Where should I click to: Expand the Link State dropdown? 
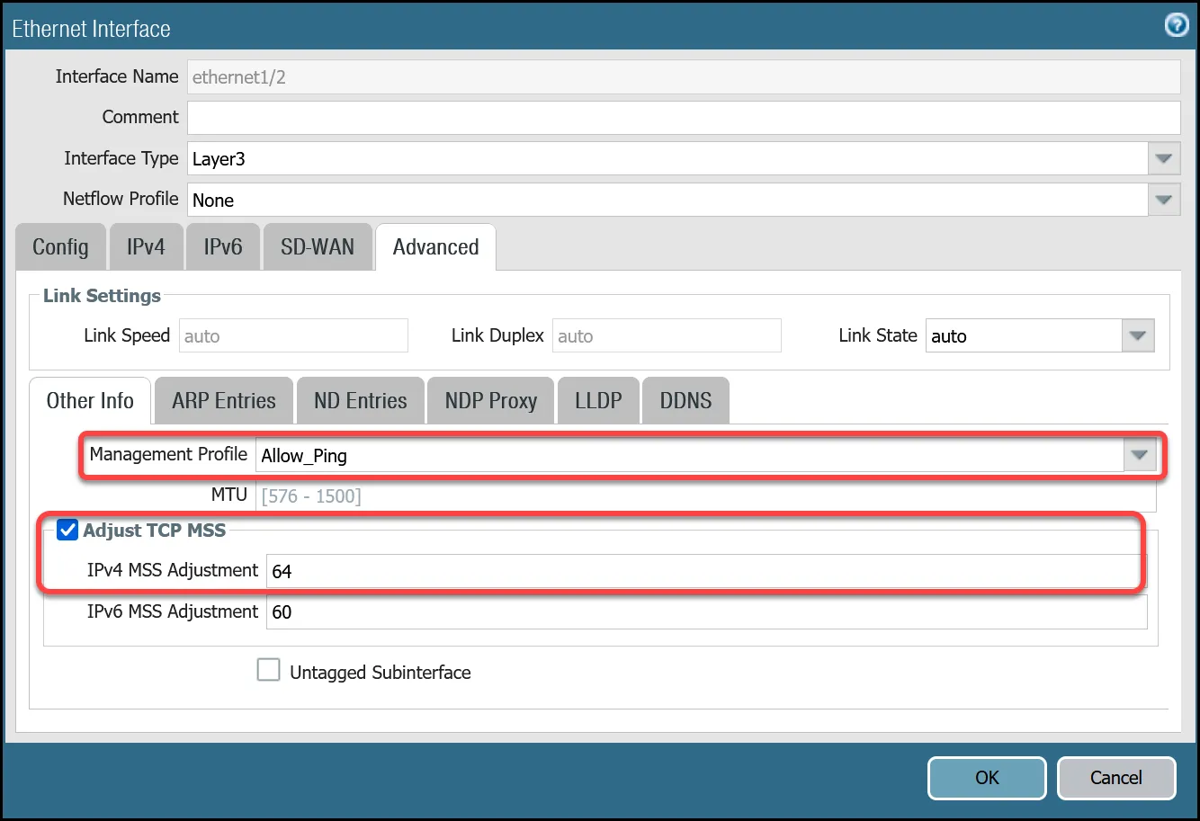coord(1138,335)
